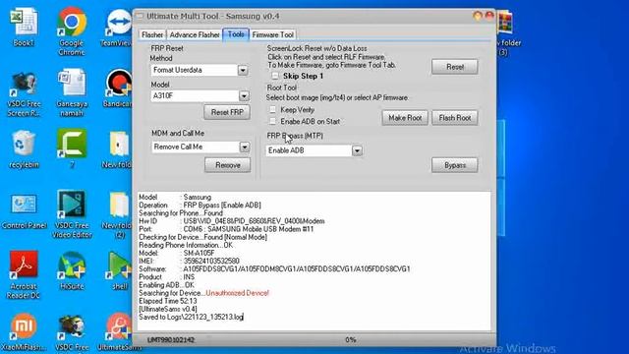Click the Reset FRP button
The height and width of the screenshot is (354, 629).
tap(227, 112)
